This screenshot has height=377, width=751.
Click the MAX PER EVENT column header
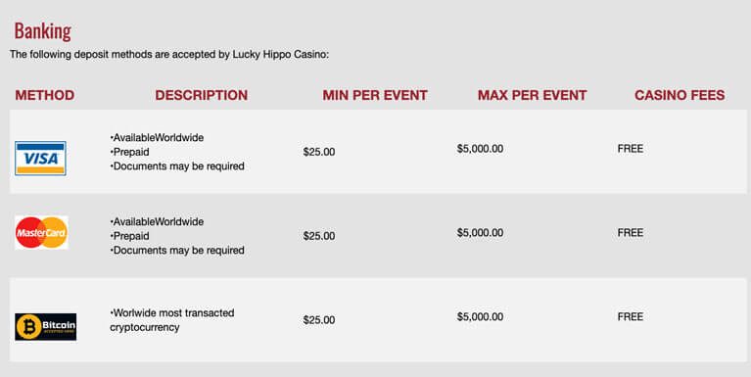click(532, 95)
